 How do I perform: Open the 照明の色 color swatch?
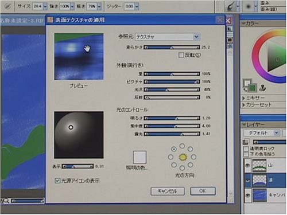coord(139,157)
